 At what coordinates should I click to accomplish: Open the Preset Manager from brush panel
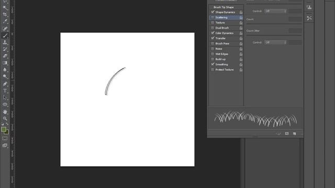point(287,134)
